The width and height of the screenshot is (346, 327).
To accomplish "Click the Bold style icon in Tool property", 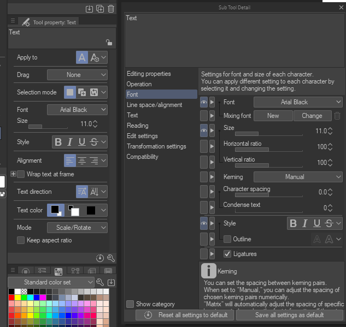I will tap(58, 142).
